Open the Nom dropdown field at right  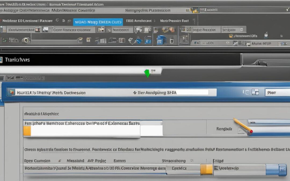click(277, 93)
